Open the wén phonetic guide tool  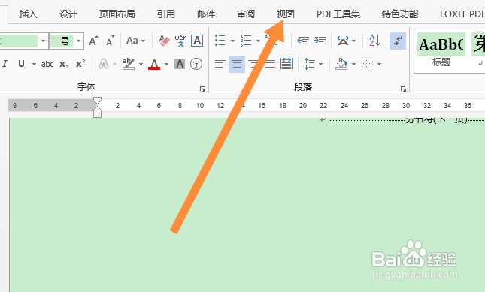pyautogui.click(x=180, y=41)
